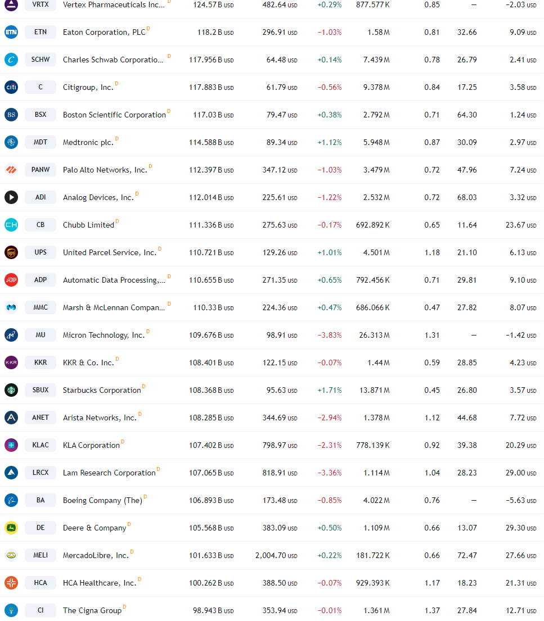Click volume 692.892 K for Chubb
This screenshot has height=621, width=544.
pyautogui.click(x=373, y=225)
